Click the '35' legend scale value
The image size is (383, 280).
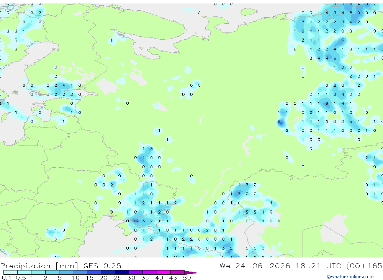click(145, 278)
